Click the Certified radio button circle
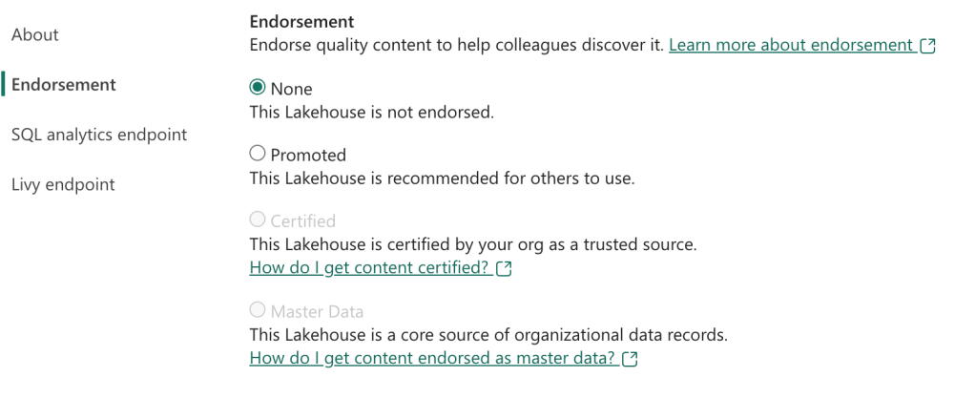 point(258,220)
